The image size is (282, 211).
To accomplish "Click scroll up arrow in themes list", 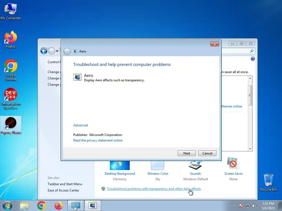I will coord(250,78).
